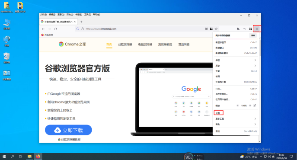Screen dimensions: 297x160
Task: Go to the 首页 nav tab
Action: [x=109, y=45]
